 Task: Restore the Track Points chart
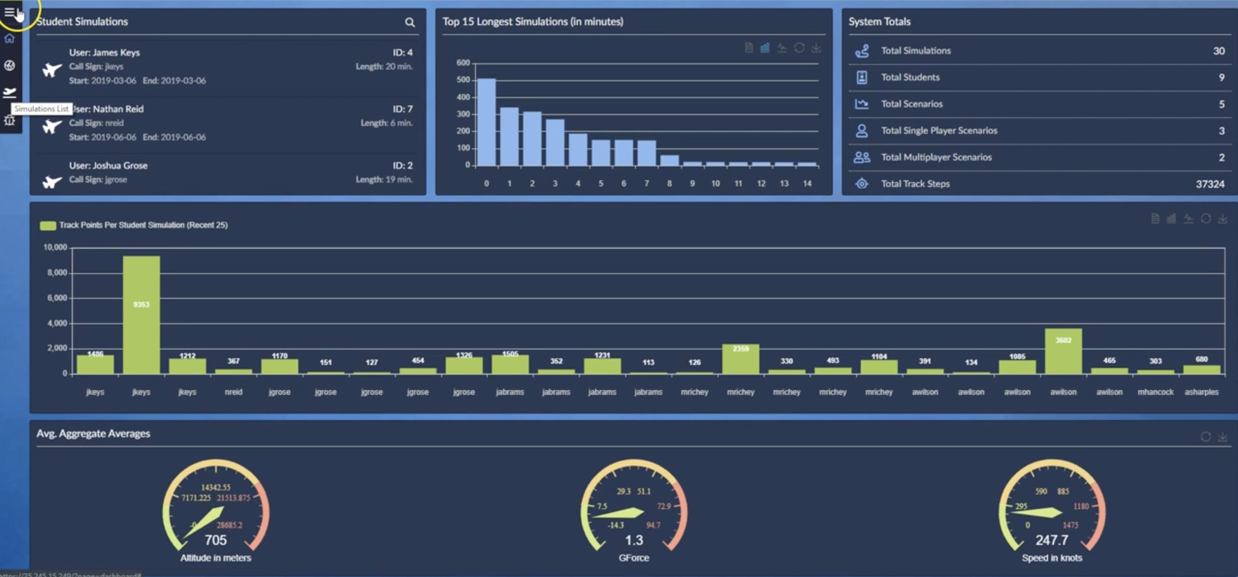pos(1206,219)
